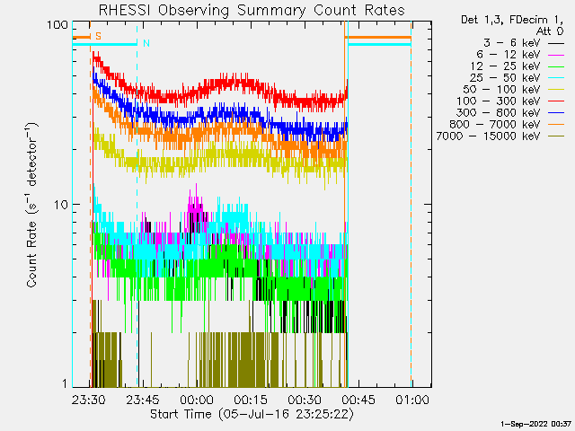
Task: Click the '6 - 12 keV' legend label
Action: [509, 55]
